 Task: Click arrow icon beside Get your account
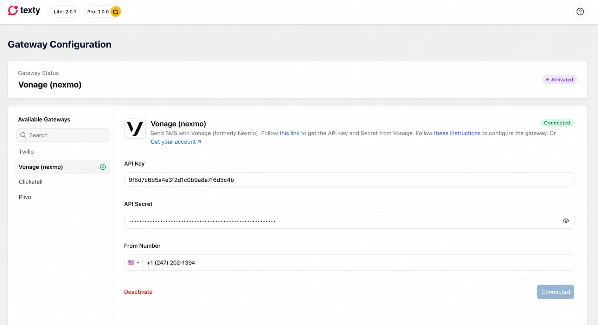click(199, 142)
